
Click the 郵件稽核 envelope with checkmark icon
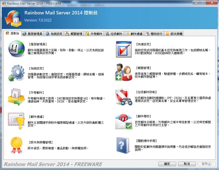click(124, 121)
